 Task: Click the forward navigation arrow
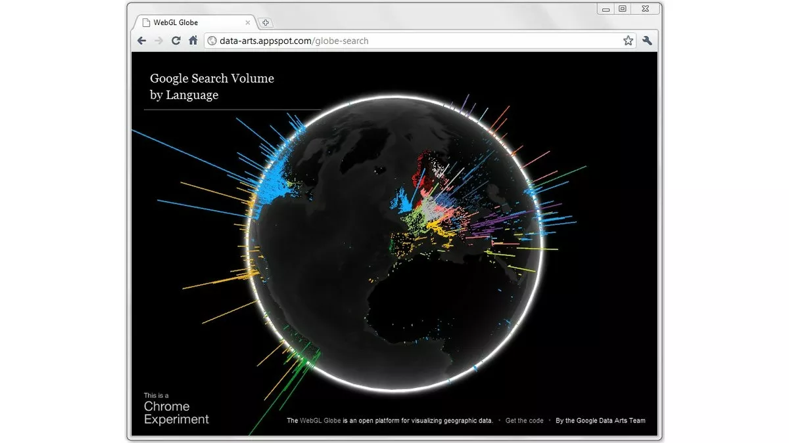click(158, 40)
